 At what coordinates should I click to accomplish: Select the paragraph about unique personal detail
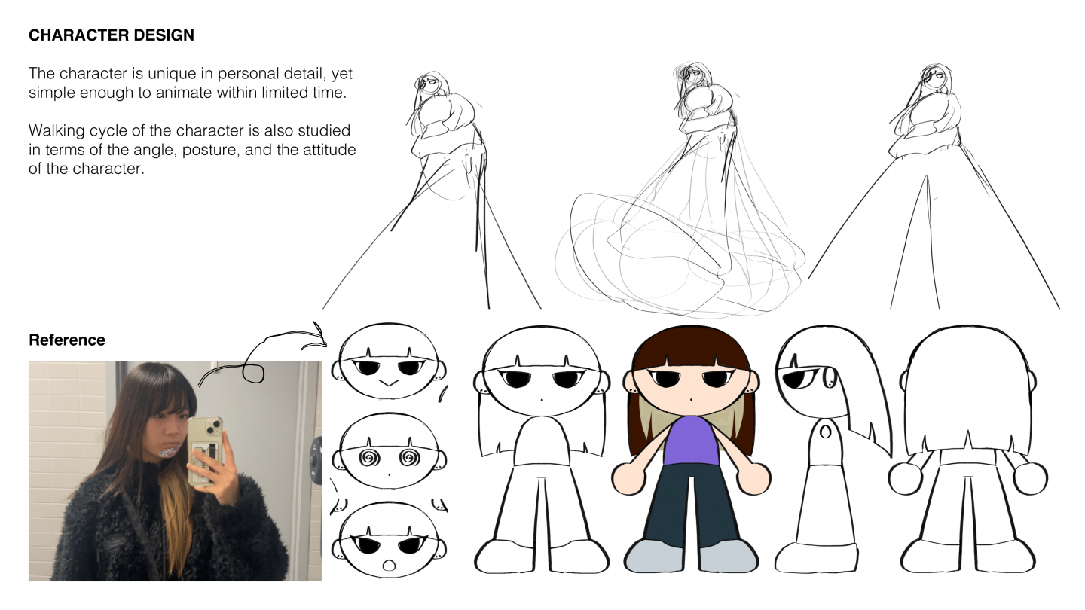coord(191,83)
